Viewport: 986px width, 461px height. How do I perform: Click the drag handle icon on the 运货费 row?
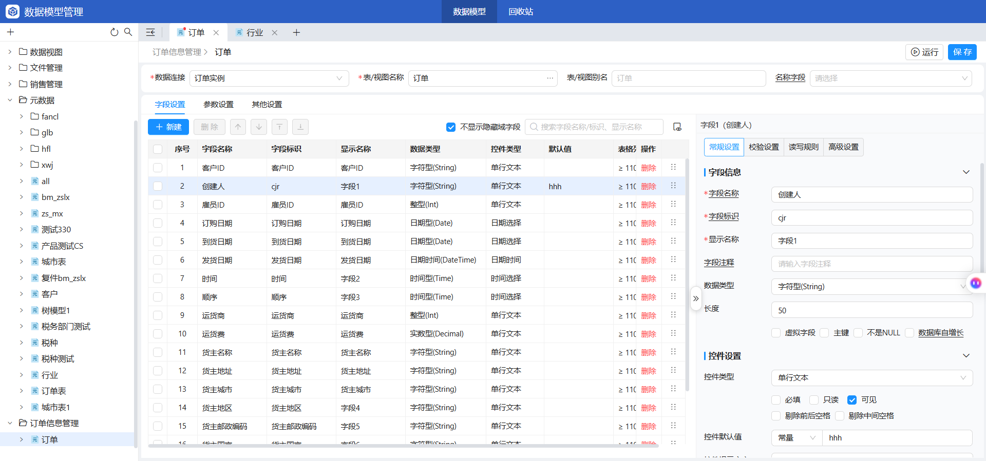tap(673, 333)
